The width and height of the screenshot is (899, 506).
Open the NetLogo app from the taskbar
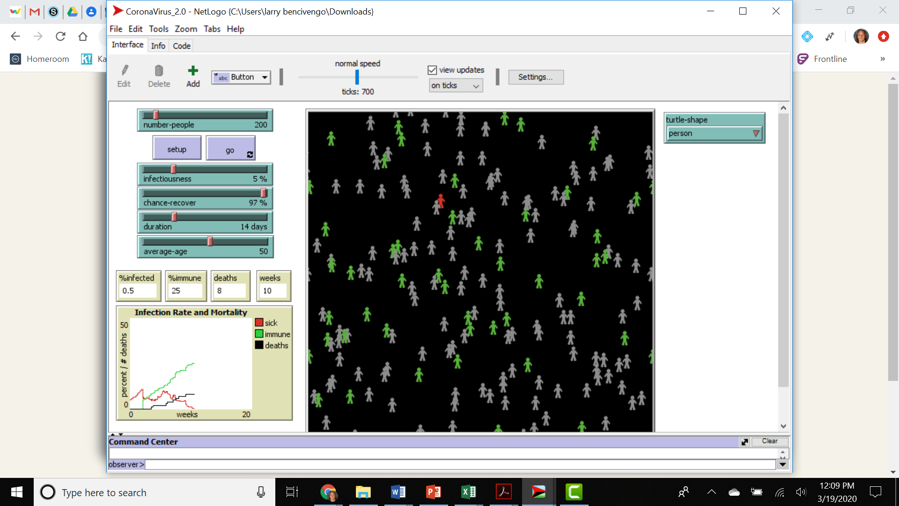point(538,492)
